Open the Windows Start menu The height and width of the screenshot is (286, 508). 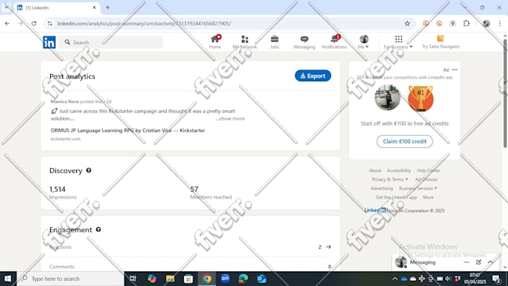click(x=7, y=279)
